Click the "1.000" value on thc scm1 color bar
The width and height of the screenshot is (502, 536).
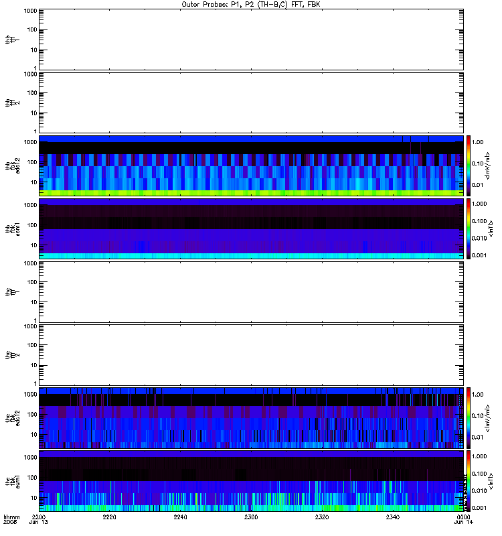point(479,456)
